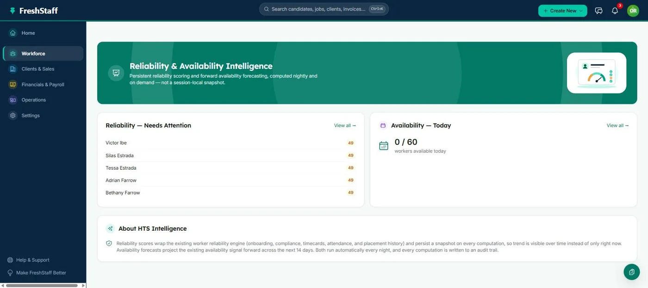The width and height of the screenshot is (648, 288).
Task: Click the red notification count badge
Action: pyautogui.click(x=620, y=6)
